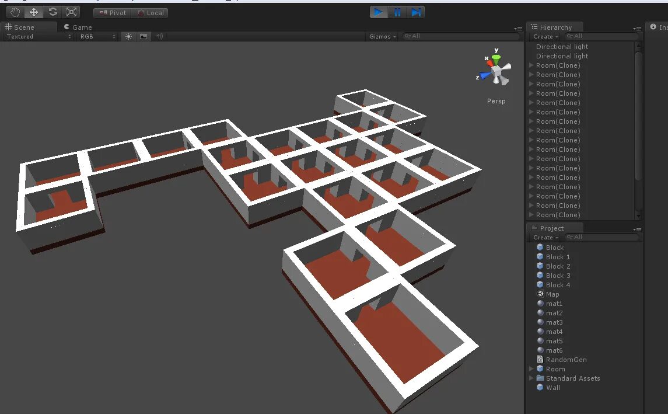Click the Scene view search field
Screen dimensions: 668x414
pos(460,36)
